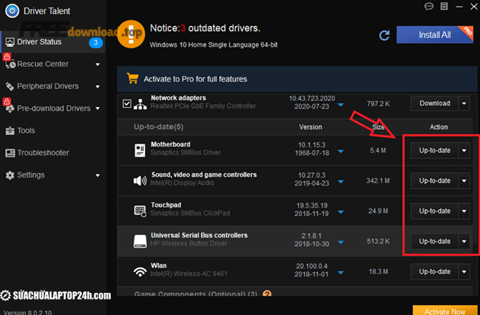This screenshot has width=480, height=315.
Task: Open the Pre-download Drivers section
Action: tap(52, 108)
